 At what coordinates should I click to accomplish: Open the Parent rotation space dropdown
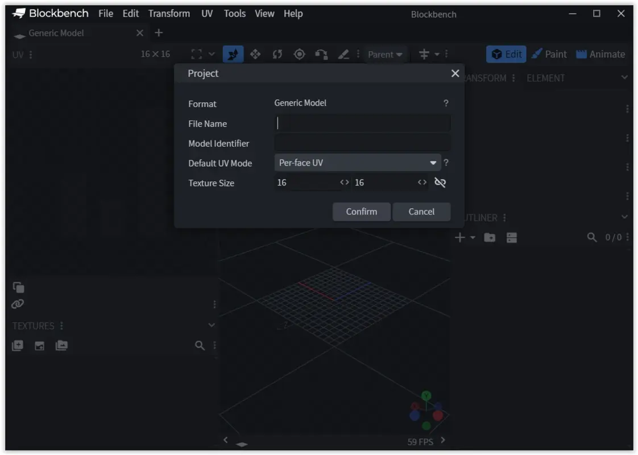[x=386, y=54]
